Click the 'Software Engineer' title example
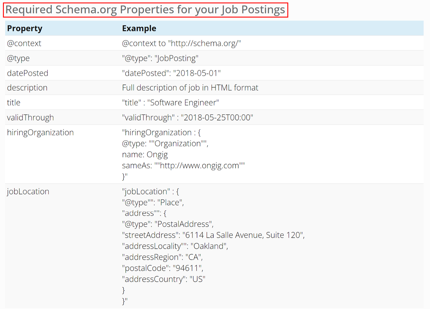Viewport: 430px width, 309px height. coord(183,103)
